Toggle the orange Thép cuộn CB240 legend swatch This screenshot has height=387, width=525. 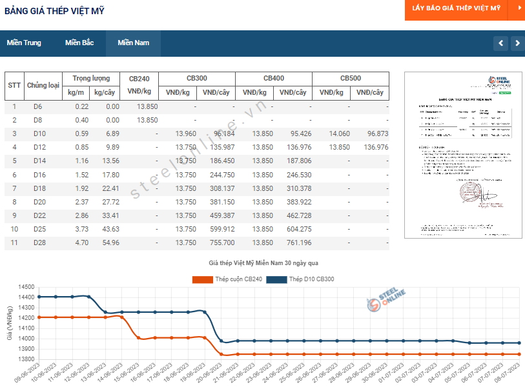[x=203, y=279]
